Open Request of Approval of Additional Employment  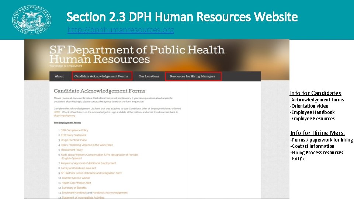coord(88,163)
